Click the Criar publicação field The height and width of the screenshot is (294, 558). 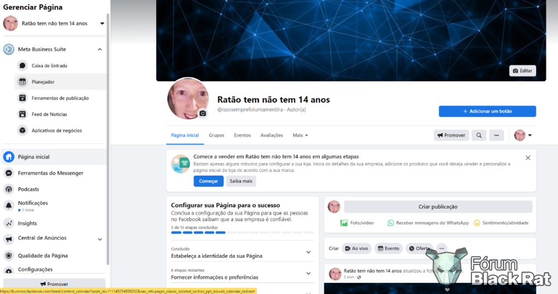(x=438, y=207)
